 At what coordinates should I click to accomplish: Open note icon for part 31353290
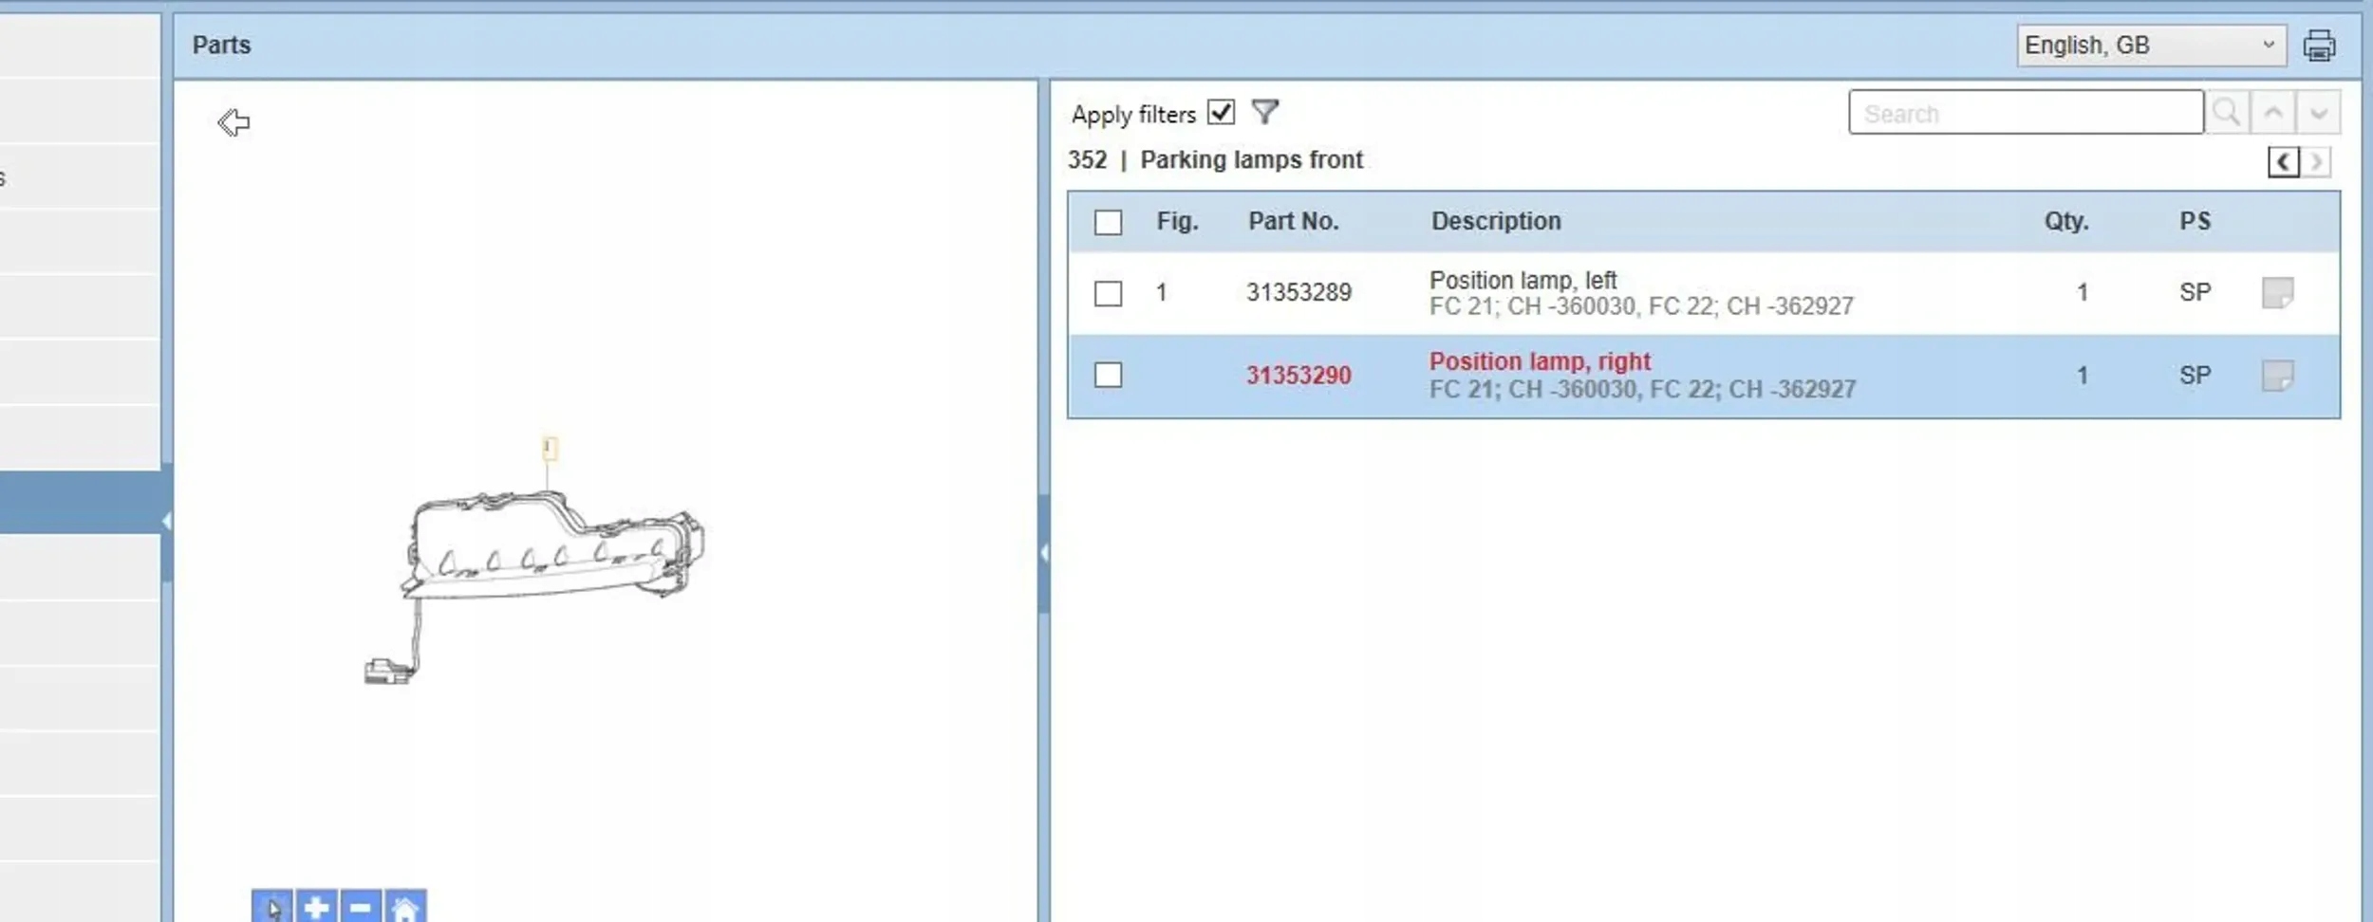(2277, 376)
